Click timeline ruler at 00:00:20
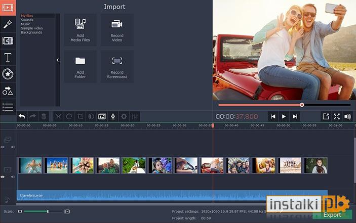Screen dimensions: 356x223 point(128,125)
